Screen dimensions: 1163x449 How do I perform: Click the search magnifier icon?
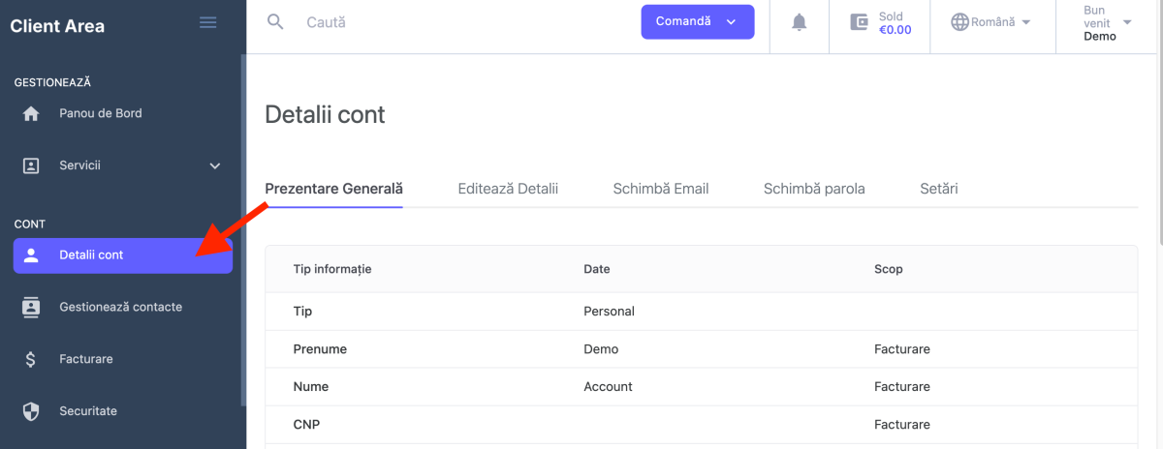[275, 21]
